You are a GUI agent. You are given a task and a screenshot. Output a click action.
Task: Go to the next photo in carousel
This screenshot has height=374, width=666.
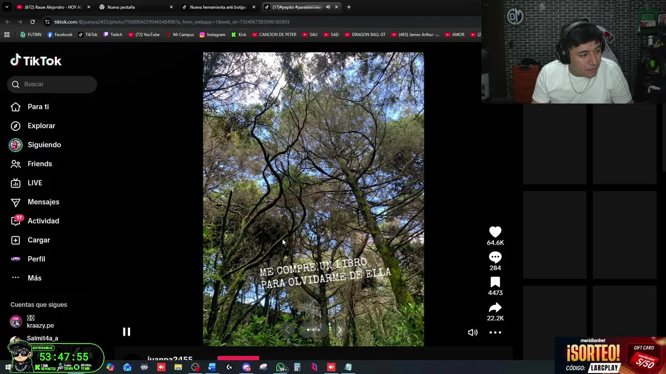[340, 329]
